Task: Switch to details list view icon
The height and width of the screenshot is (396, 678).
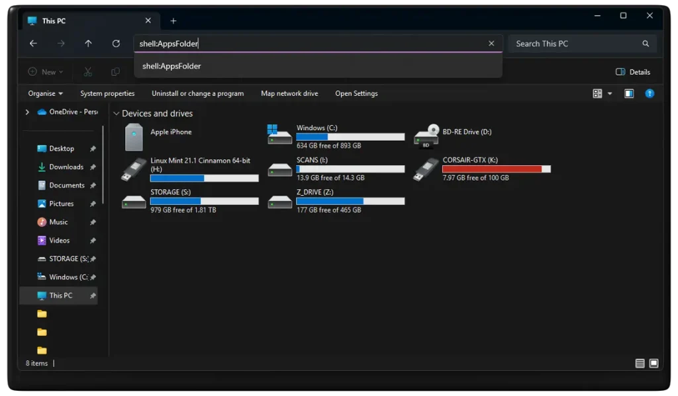Action: [x=640, y=363]
